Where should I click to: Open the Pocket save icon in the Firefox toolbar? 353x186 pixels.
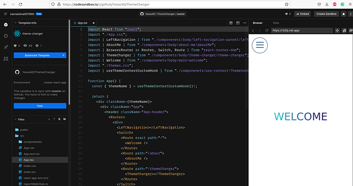coord(319,4)
